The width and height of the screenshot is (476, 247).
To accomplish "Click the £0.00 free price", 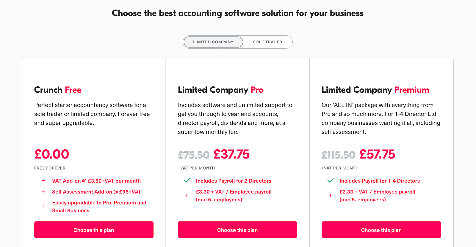I will pos(52,154).
